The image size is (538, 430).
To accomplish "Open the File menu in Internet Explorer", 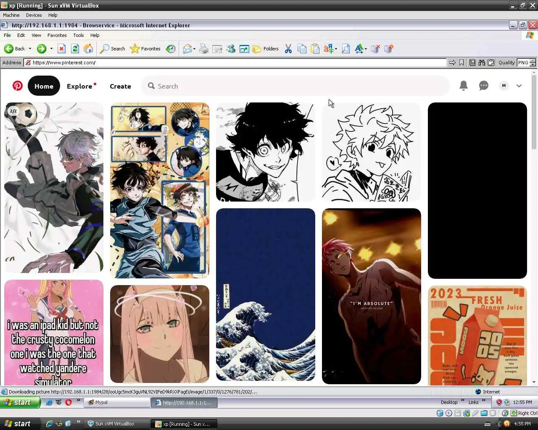I will [7, 35].
